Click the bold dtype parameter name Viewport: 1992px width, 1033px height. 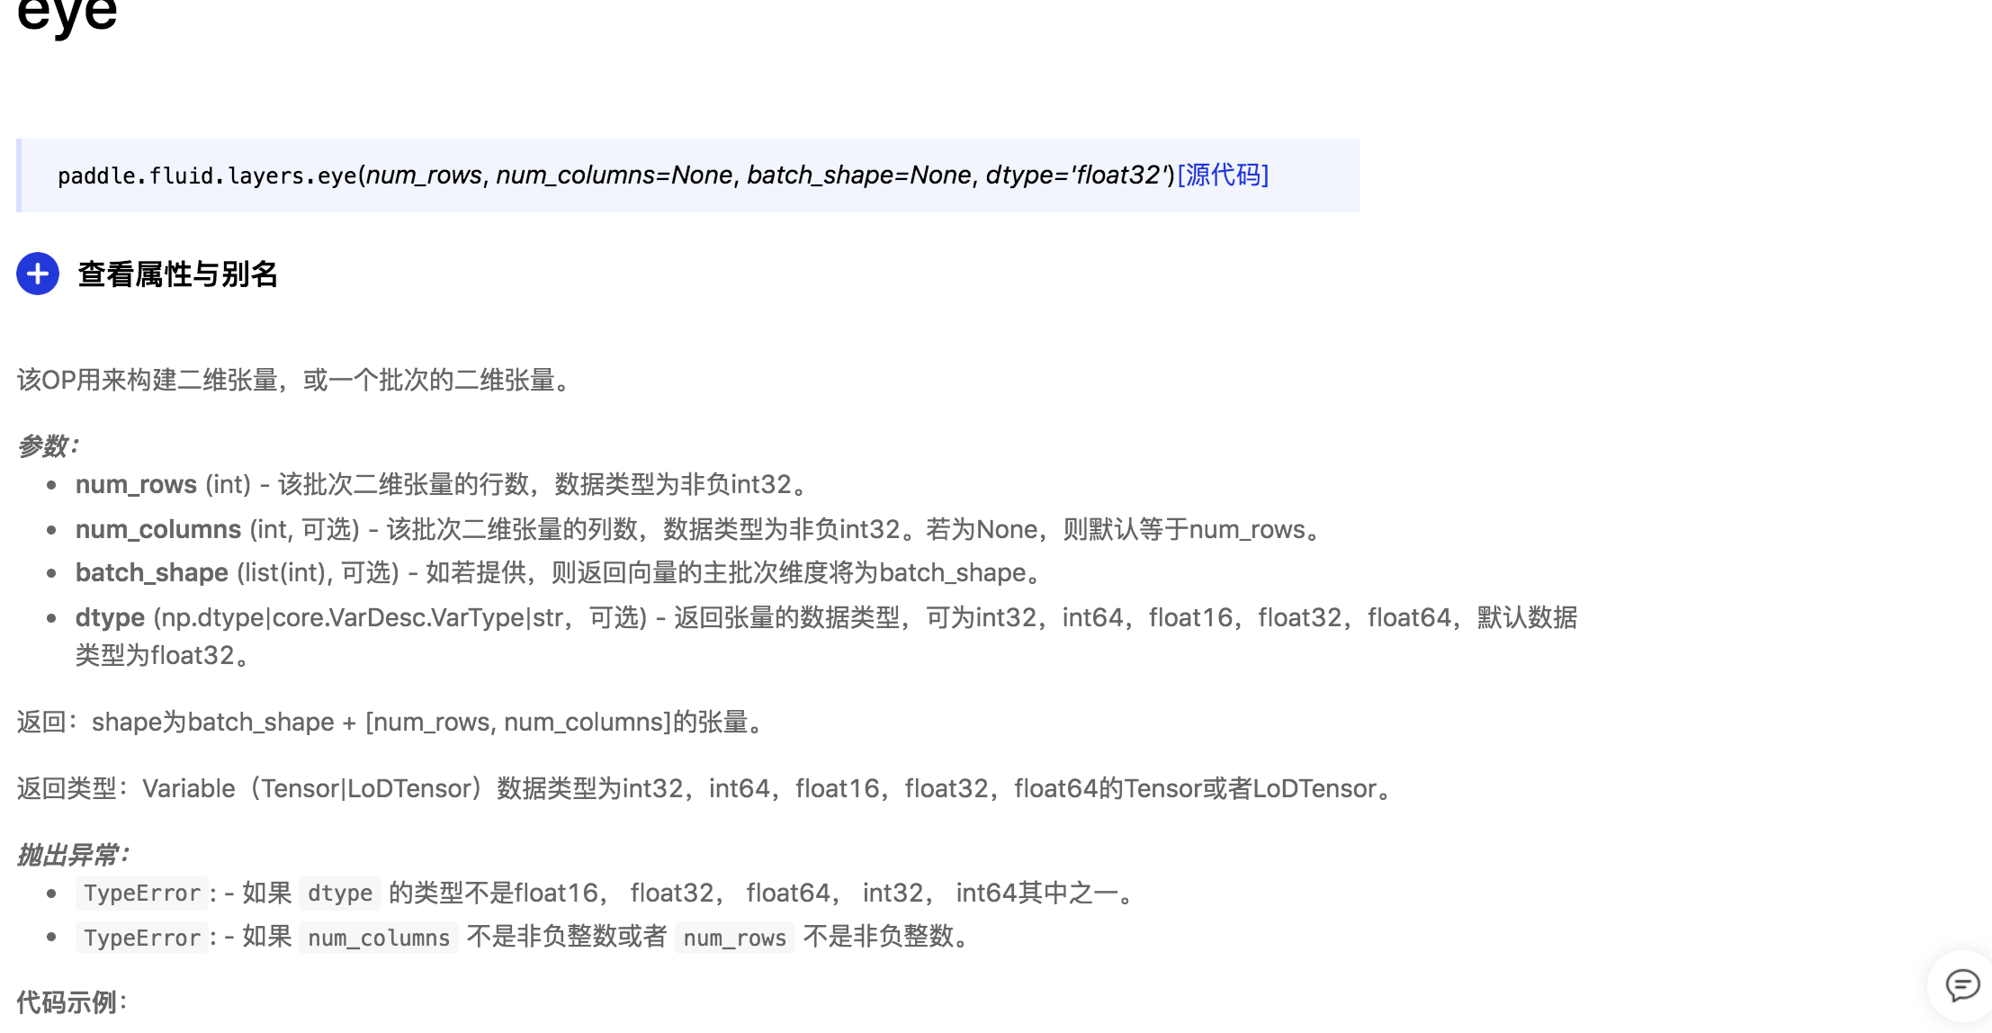click(110, 618)
